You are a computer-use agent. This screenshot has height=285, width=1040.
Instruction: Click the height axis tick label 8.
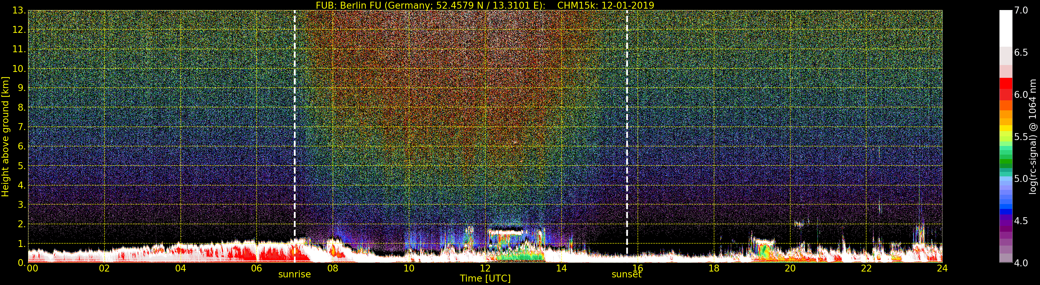(22, 108)
